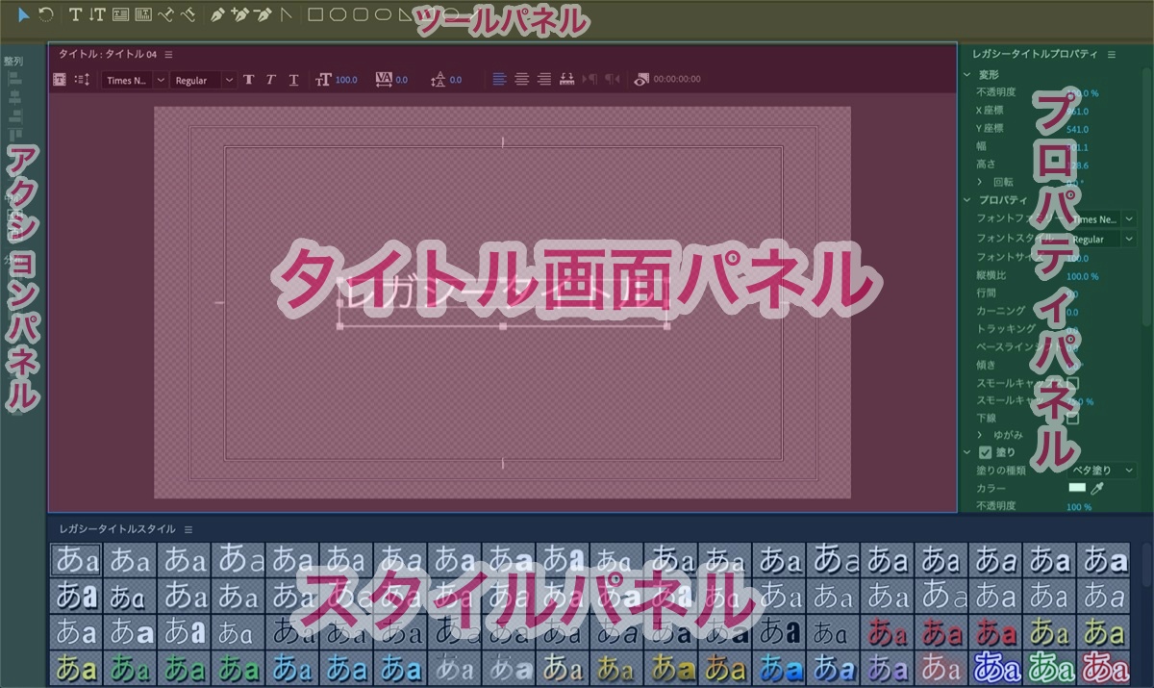Select the Selection arrow tool
Image resolution: width=1154 pixels, height=688 pixels.
tap(24, 14)
